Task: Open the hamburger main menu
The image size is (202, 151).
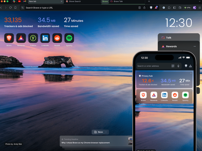Action: tap(200, 8)
